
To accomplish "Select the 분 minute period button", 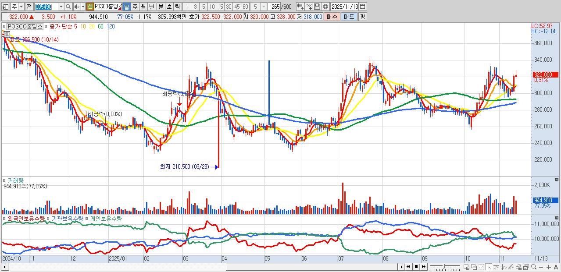I will coord(161,7).
